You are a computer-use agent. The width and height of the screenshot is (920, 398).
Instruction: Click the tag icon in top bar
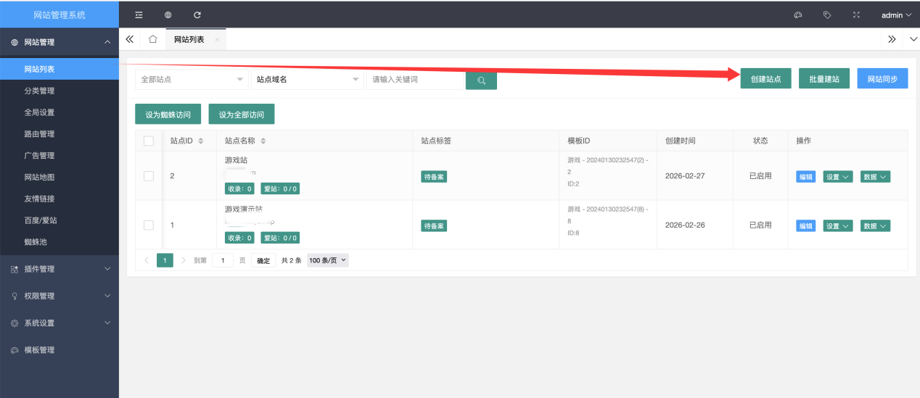(x=827, y=14)
